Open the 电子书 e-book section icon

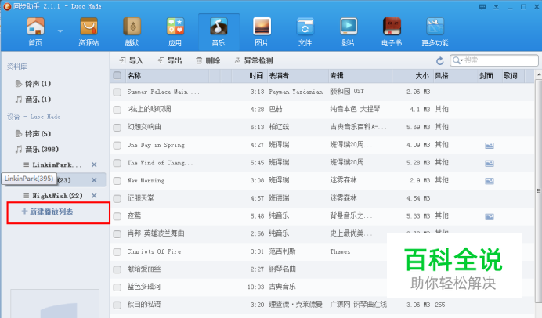tap(391, 31)
